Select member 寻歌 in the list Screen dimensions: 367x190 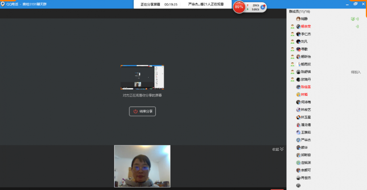304,49
